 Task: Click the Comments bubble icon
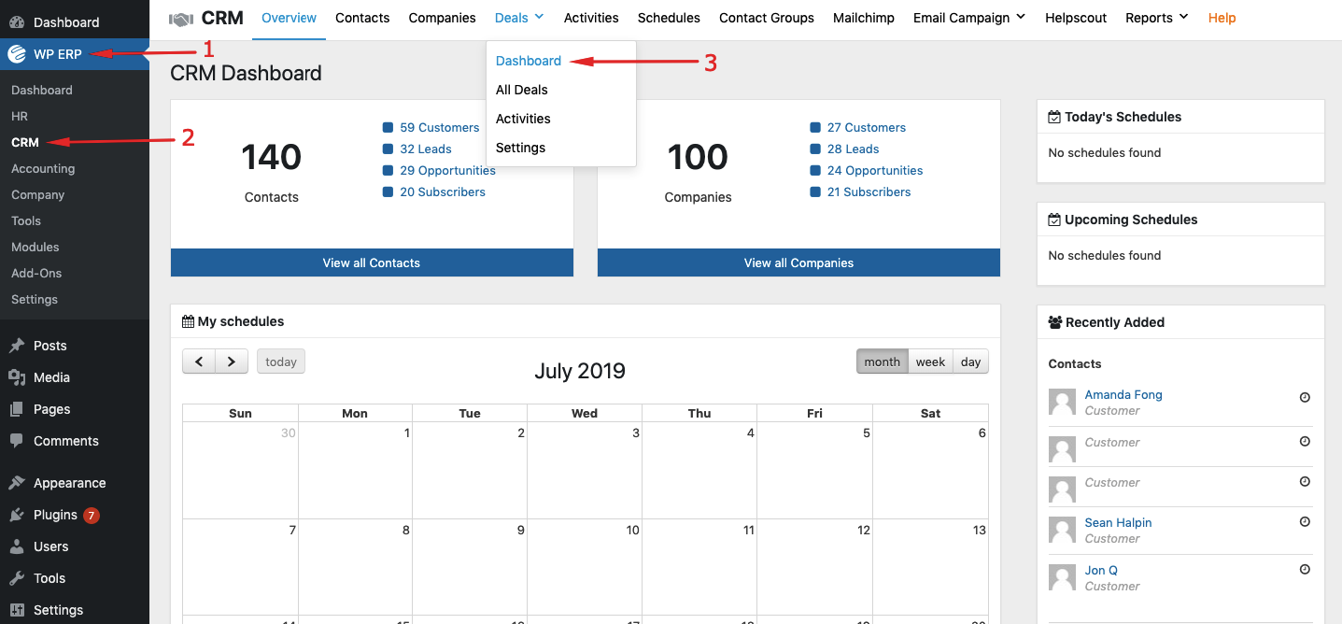[17, 441]
